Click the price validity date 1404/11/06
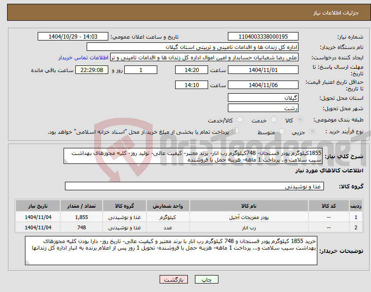The width and height of the screenshot is (371, 292). point(263,85)
